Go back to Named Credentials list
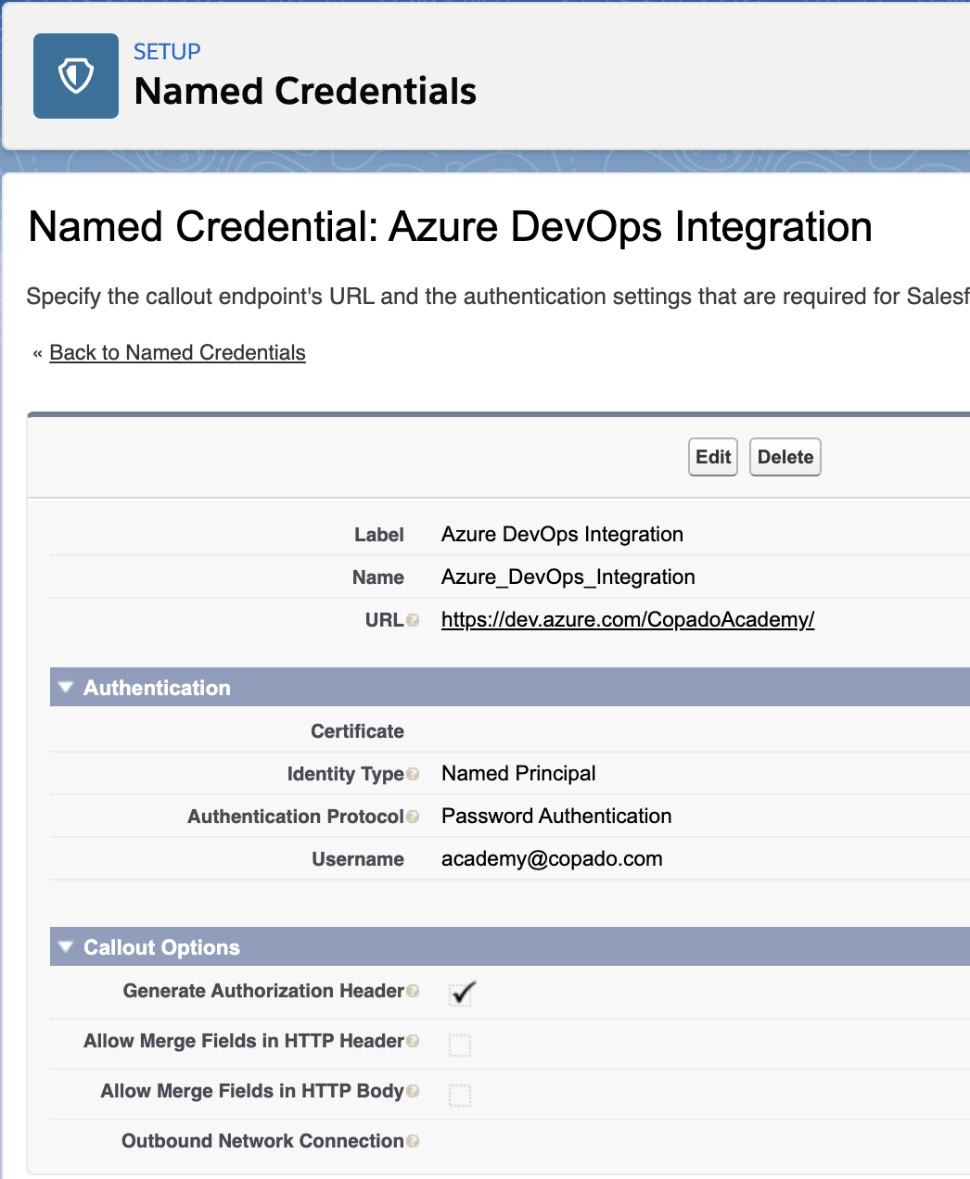970x1179 pixels. pos(177,353)
